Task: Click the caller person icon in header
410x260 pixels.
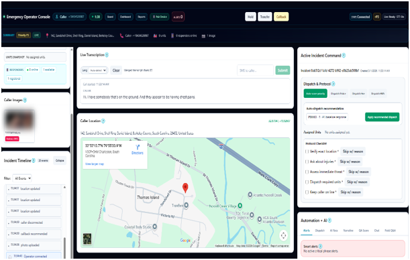Action: (x=57, y=17)
